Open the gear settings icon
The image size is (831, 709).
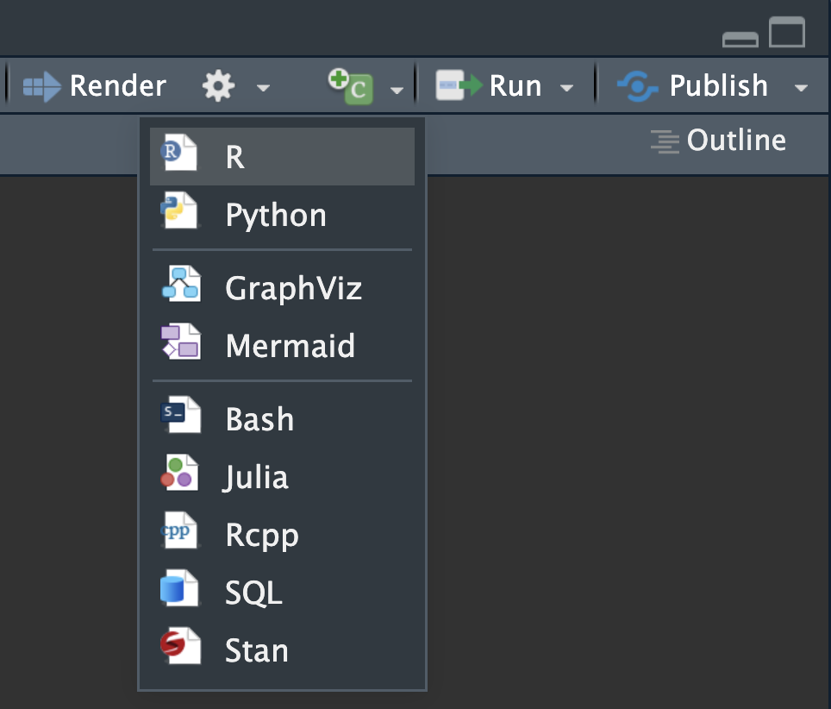pos(218,86)
